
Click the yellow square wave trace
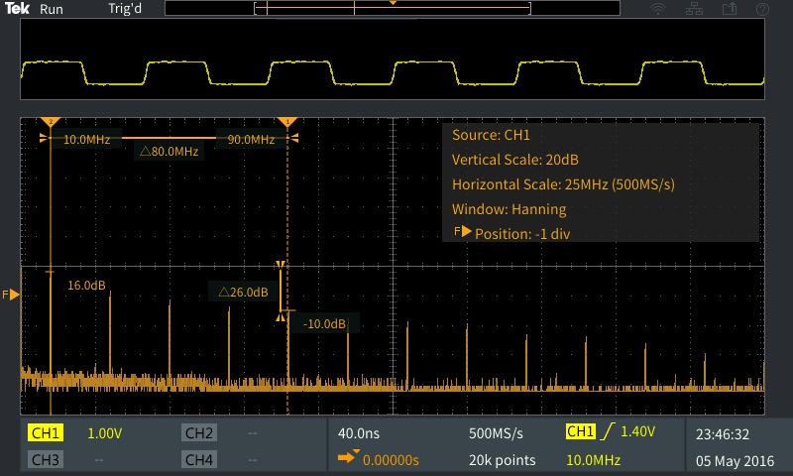coord(393,72)
